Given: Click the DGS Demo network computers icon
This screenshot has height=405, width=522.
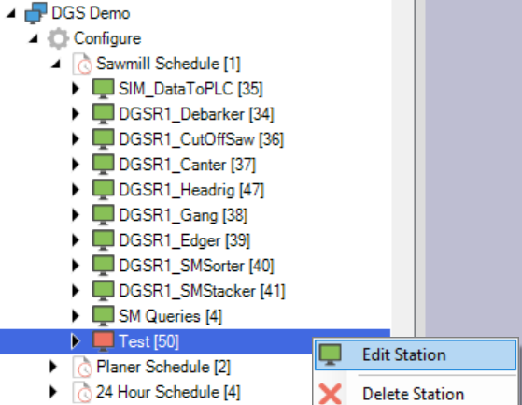Looking at the screenshot, I should [x=35, y=13].
